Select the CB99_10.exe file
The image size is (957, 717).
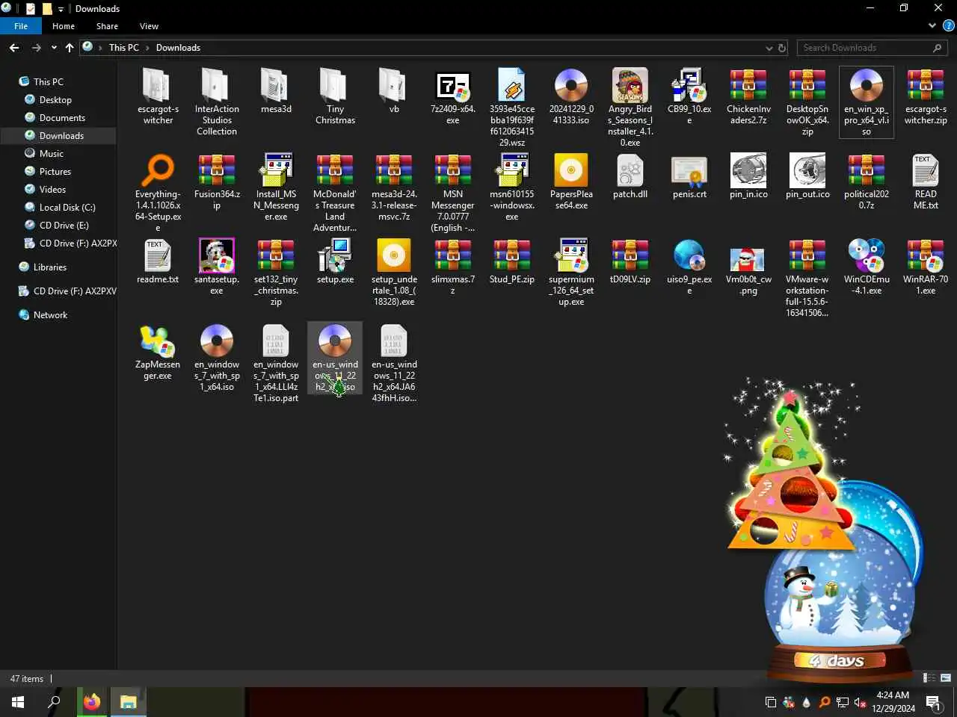coord(689,96)
